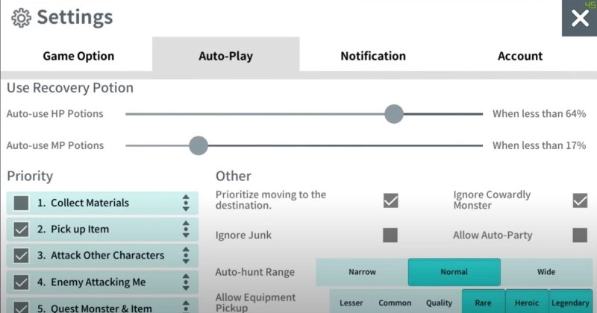Viewport: 597px width, 313px height.
Task: Close the Settings window with X
Action: 579,19
